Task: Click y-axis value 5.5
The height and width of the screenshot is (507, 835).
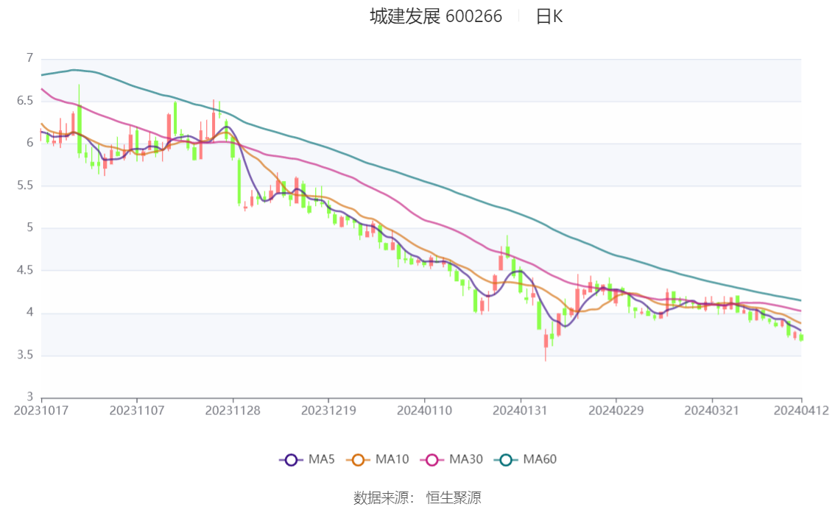Action: point(25,185)
